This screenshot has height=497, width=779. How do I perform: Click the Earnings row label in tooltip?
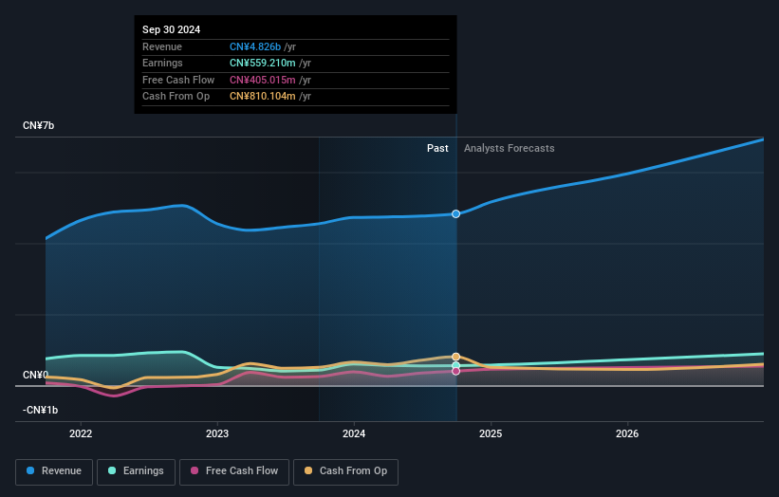(x=162, y=63)
